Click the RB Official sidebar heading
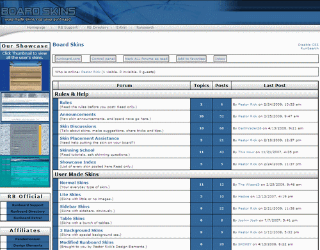 [25, 197]
